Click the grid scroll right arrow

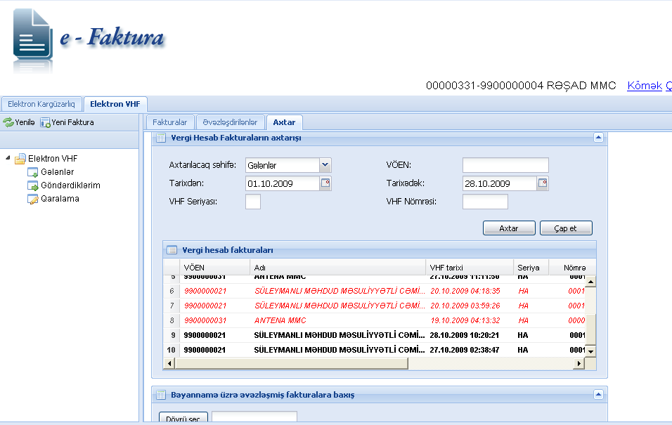pyautogui.click(x=579, y=364)
